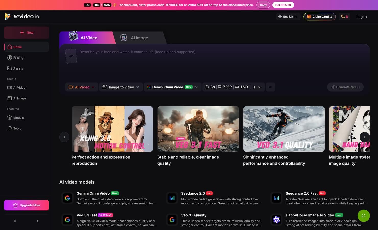Open the English language dropdown
The height and width of the screenshot is (230, 378).
coord(288,17)
